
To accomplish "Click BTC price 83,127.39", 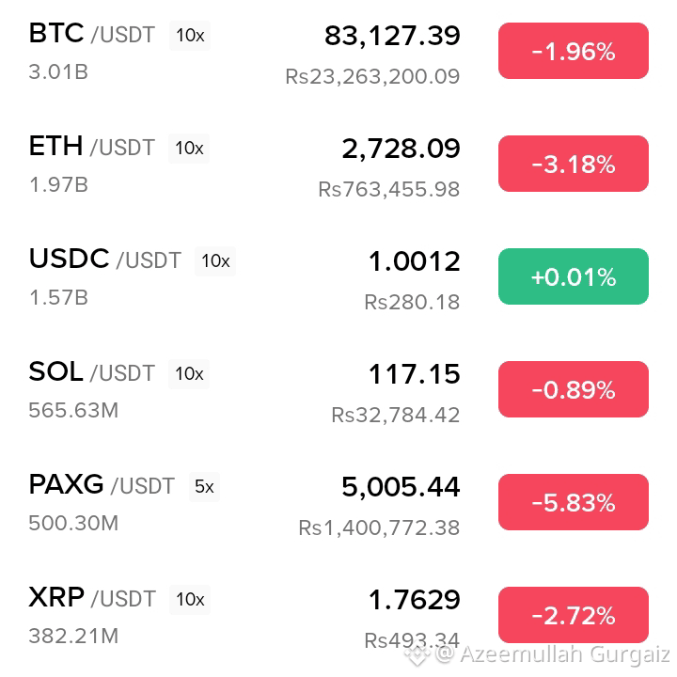I will tap(392, 36).
